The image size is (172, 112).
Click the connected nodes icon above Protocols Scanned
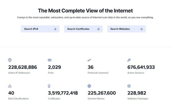click(89, 60)
